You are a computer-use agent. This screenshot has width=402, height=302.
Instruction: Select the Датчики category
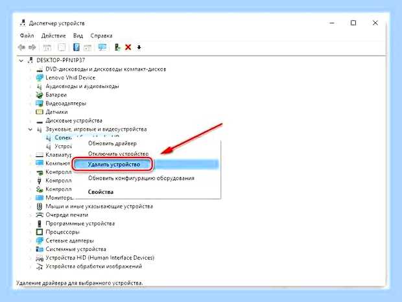(x=56, y=112)
